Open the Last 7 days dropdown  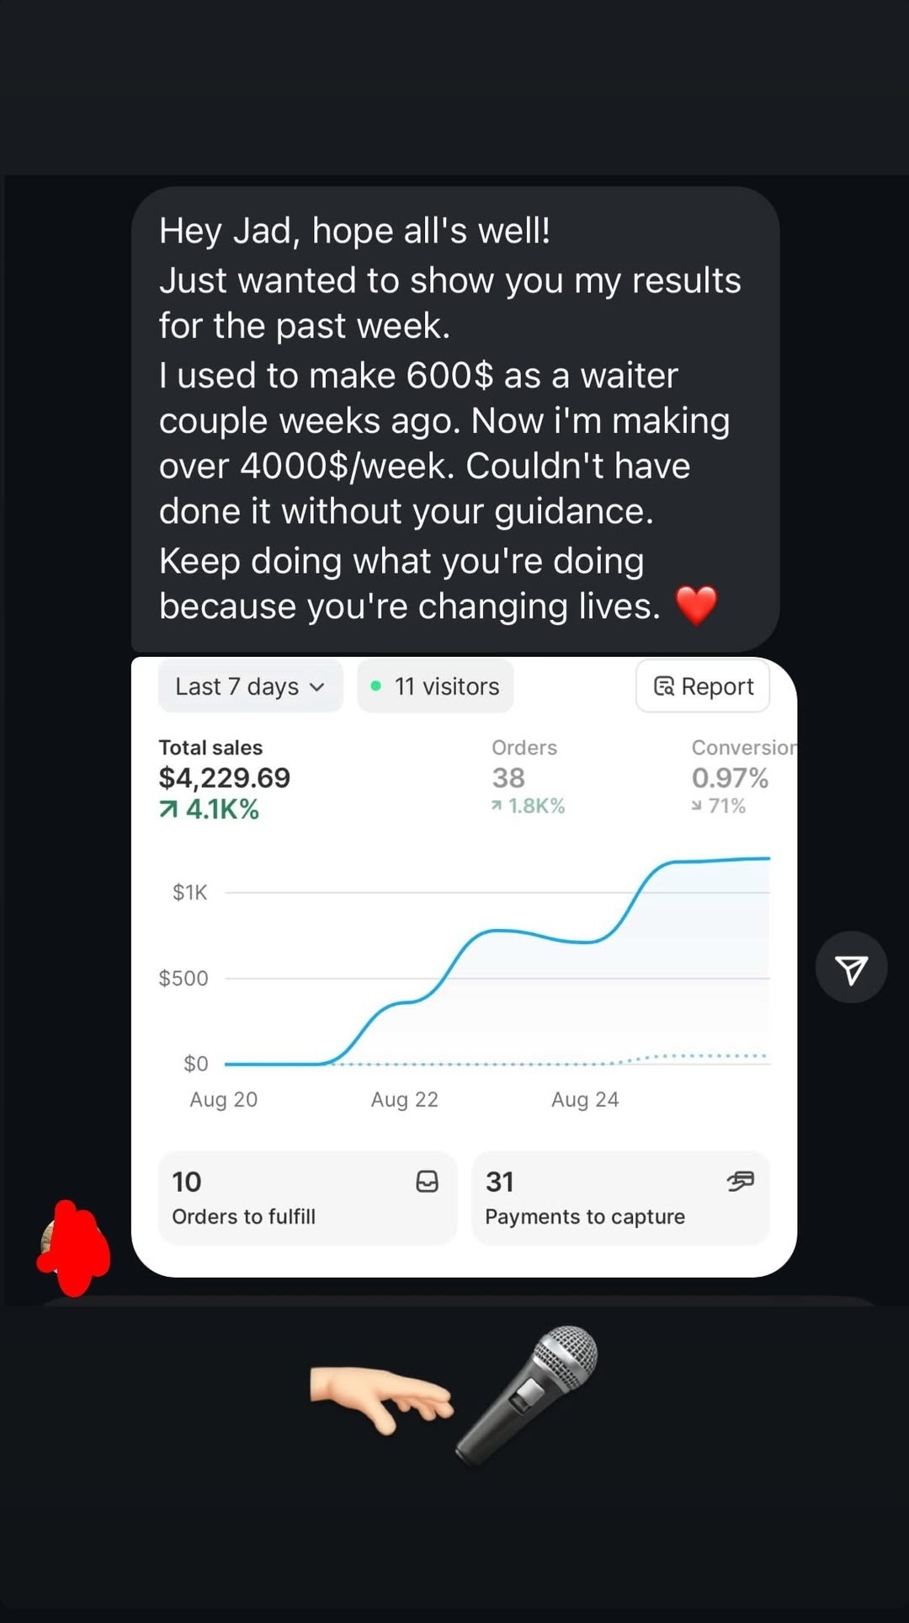pyautogui.click(x=249, y=686)
